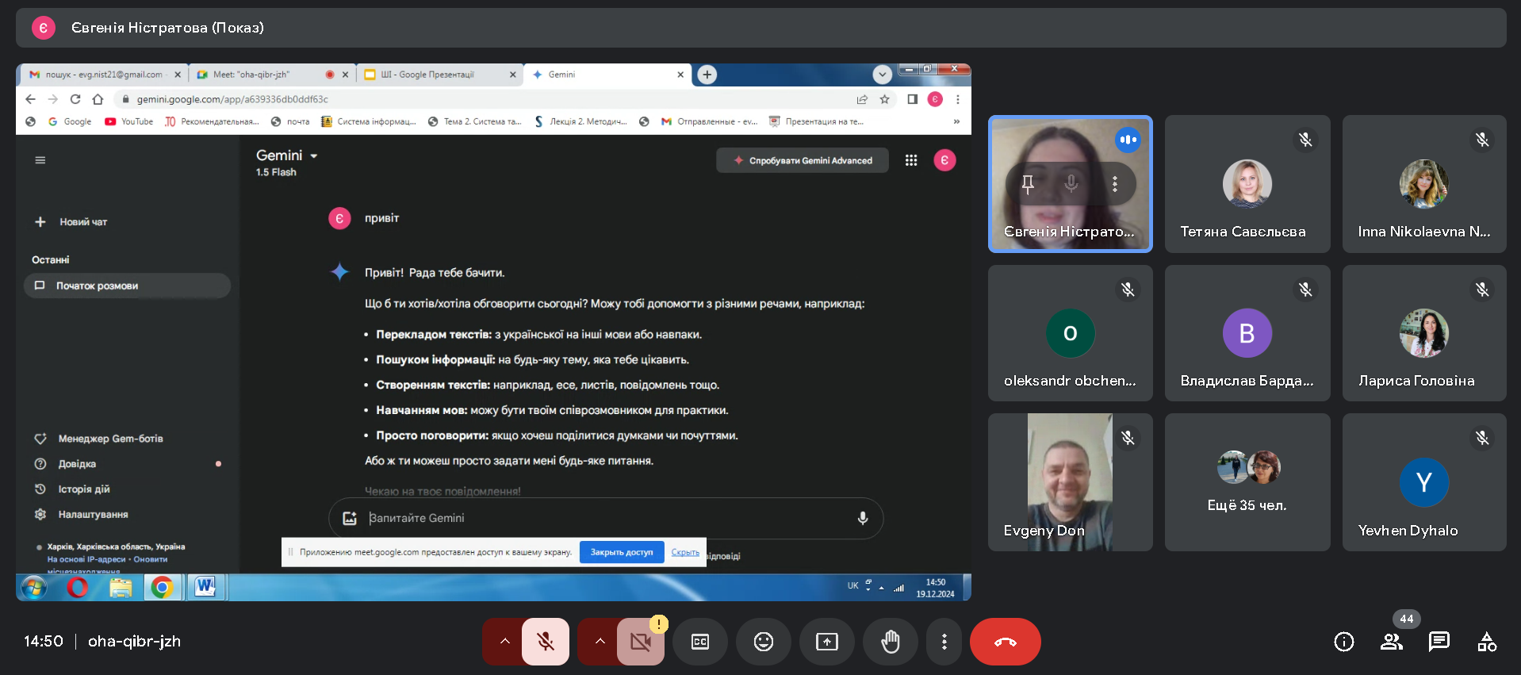Click the "Запитайте Gemini" prompt field

pos(607,518)
